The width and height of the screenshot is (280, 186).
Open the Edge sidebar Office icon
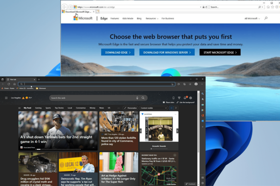[x=203, y=115]
